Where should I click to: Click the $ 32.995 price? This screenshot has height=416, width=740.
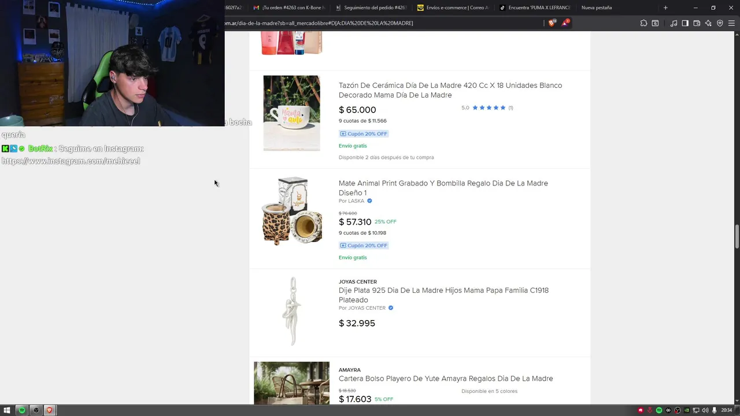click(357, 323)
